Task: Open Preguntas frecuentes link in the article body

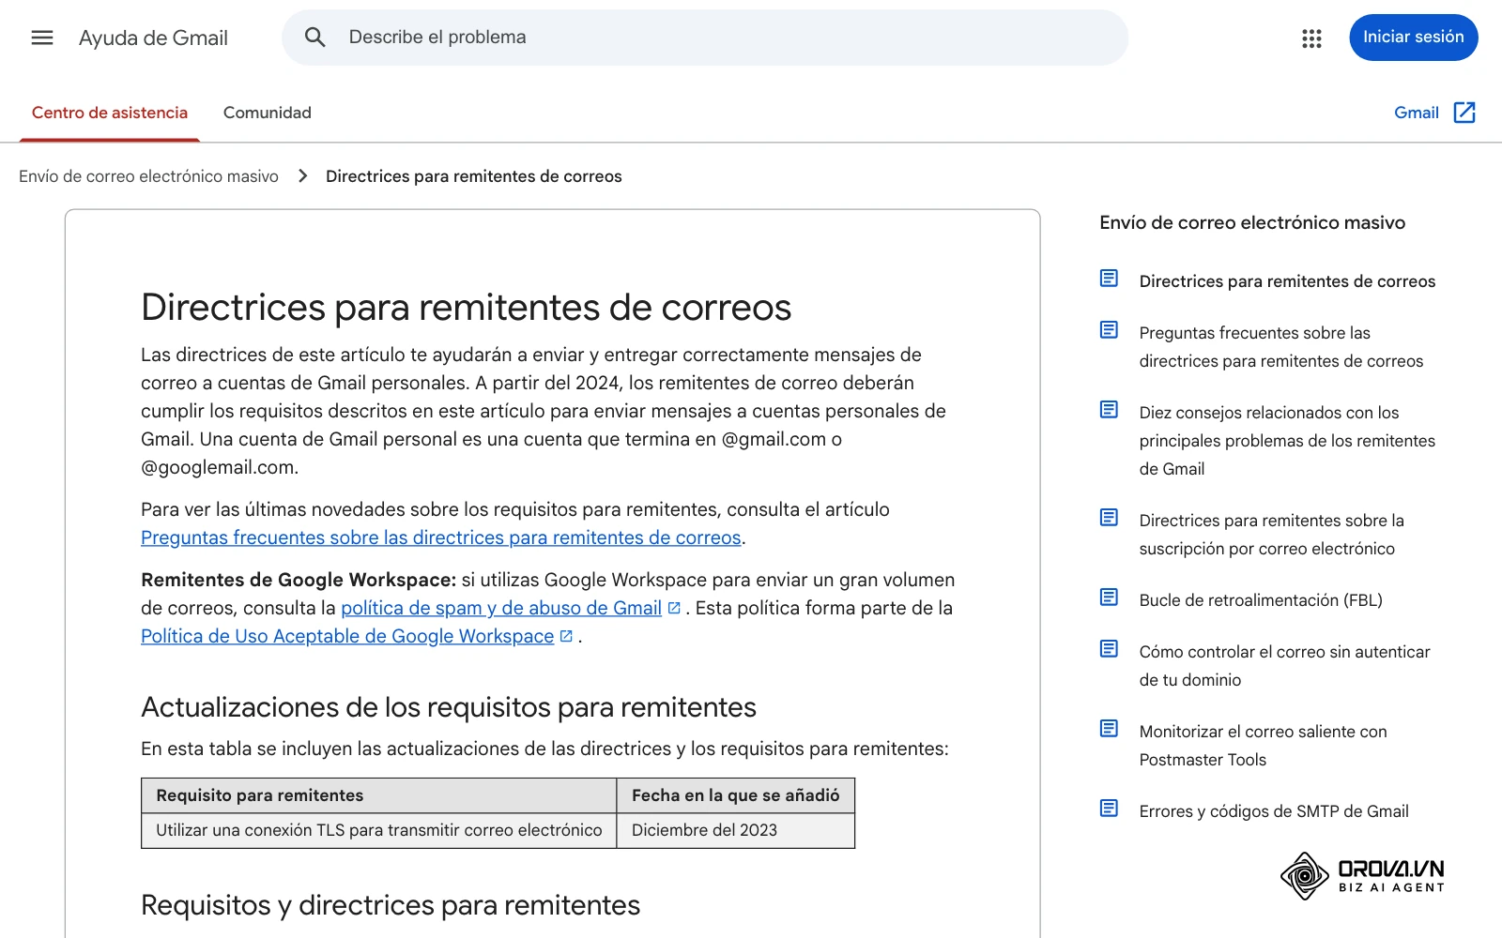Action: (441, 537)
